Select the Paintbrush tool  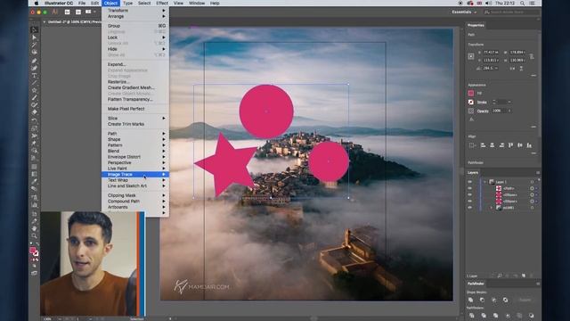(x=34, y=97)
